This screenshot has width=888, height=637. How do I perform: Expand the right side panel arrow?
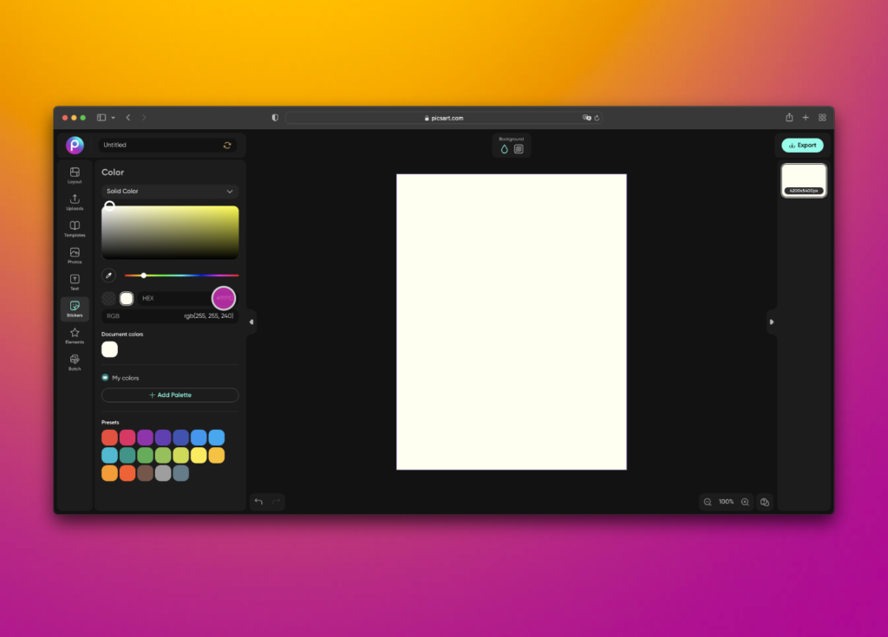[x=771, y=321]
